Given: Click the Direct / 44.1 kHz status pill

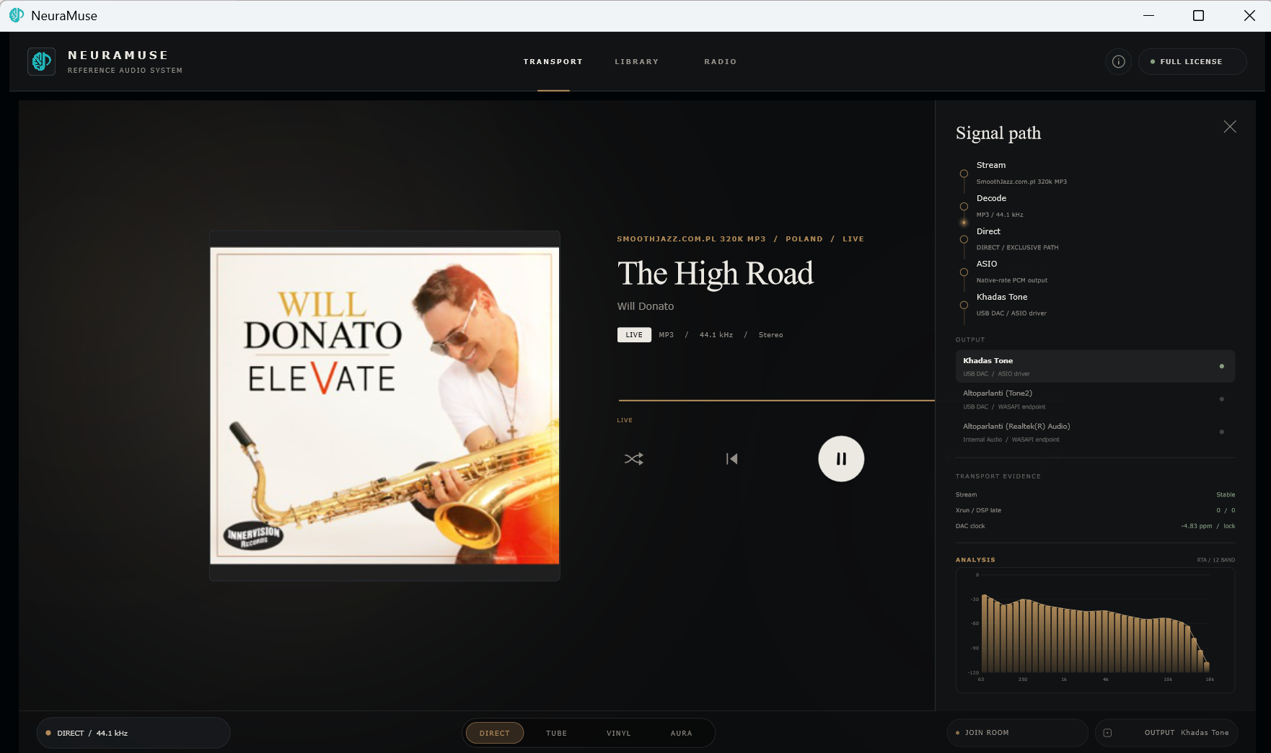Looking at the screenshot, I should click(x=133, y=733).
